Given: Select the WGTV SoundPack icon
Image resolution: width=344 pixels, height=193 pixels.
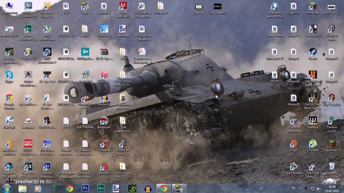Looking at the screenshot, I should pyautogui.click(x=28, y=147).
